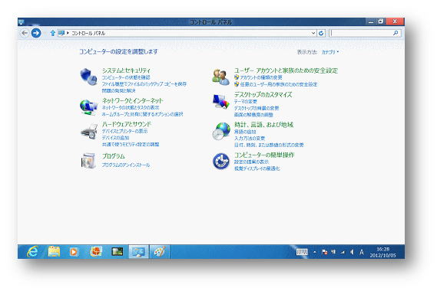Go forward with the blue Forward arrow
The width and height of the screenshot is (437, 291).
tap(36, 33)
